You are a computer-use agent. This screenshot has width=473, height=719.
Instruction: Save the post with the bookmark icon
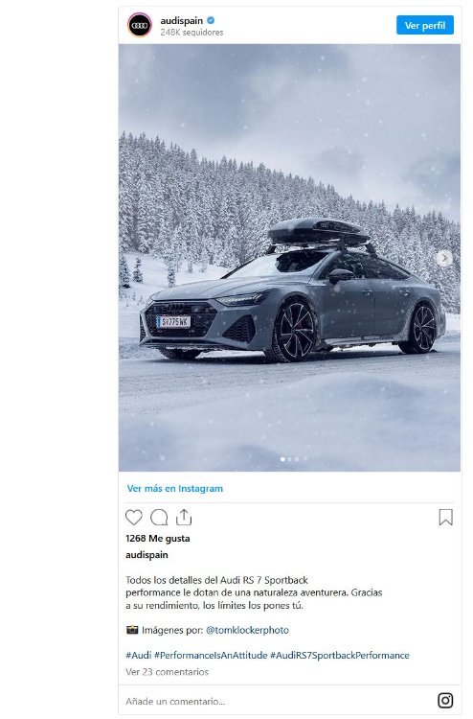coord(445,518)
